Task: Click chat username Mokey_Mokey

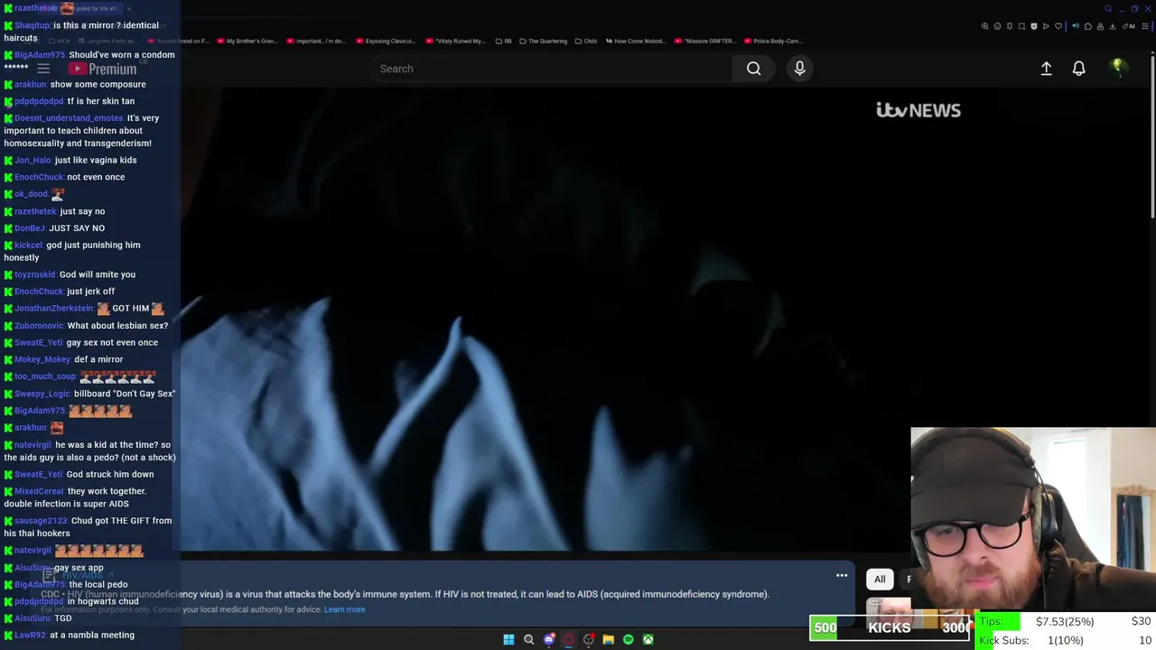Action: (x=42, y=359)
